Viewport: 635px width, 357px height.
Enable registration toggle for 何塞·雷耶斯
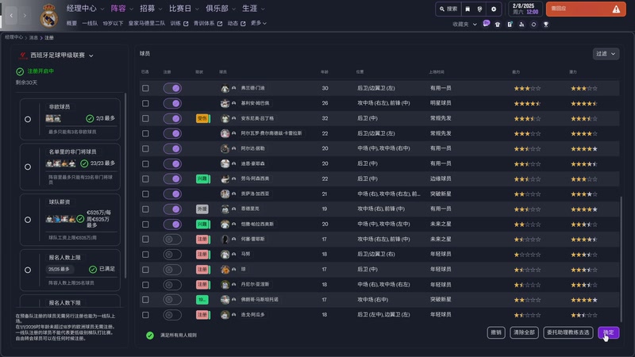(x=172, y=240)
